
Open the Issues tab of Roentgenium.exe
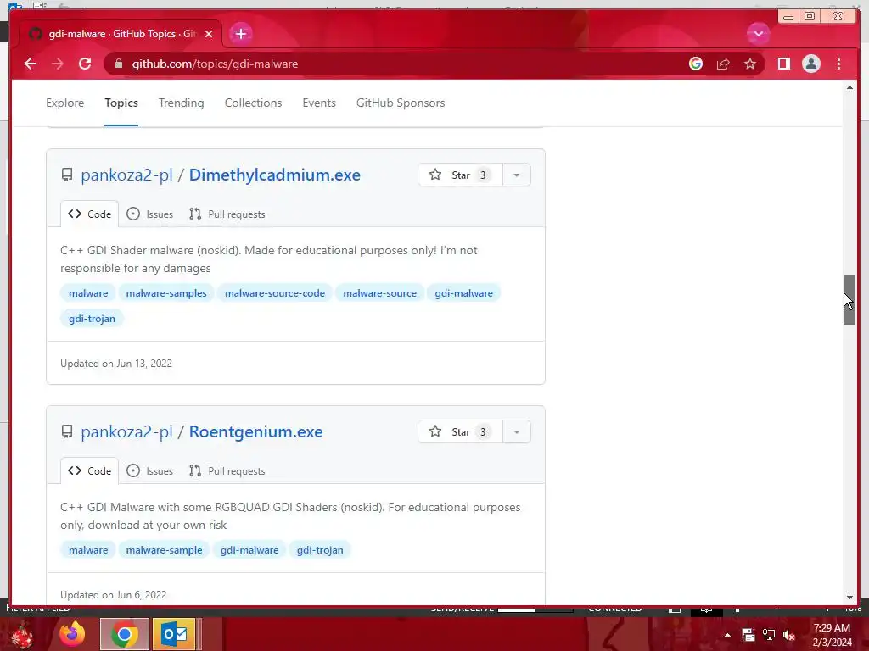[x=149, y=471]
